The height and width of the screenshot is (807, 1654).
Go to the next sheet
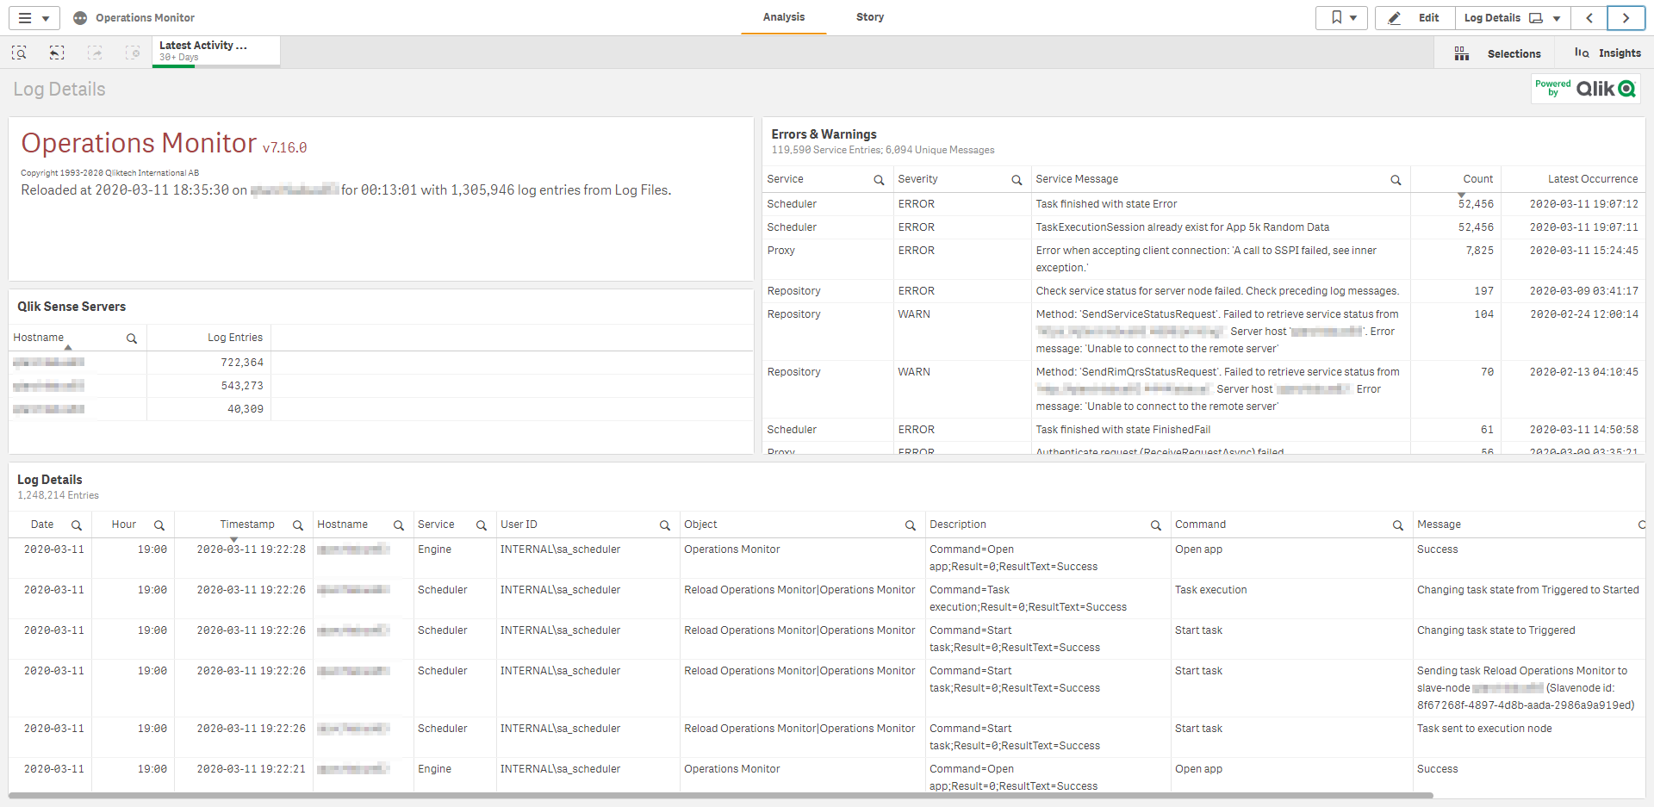[x=1626, y=18]
